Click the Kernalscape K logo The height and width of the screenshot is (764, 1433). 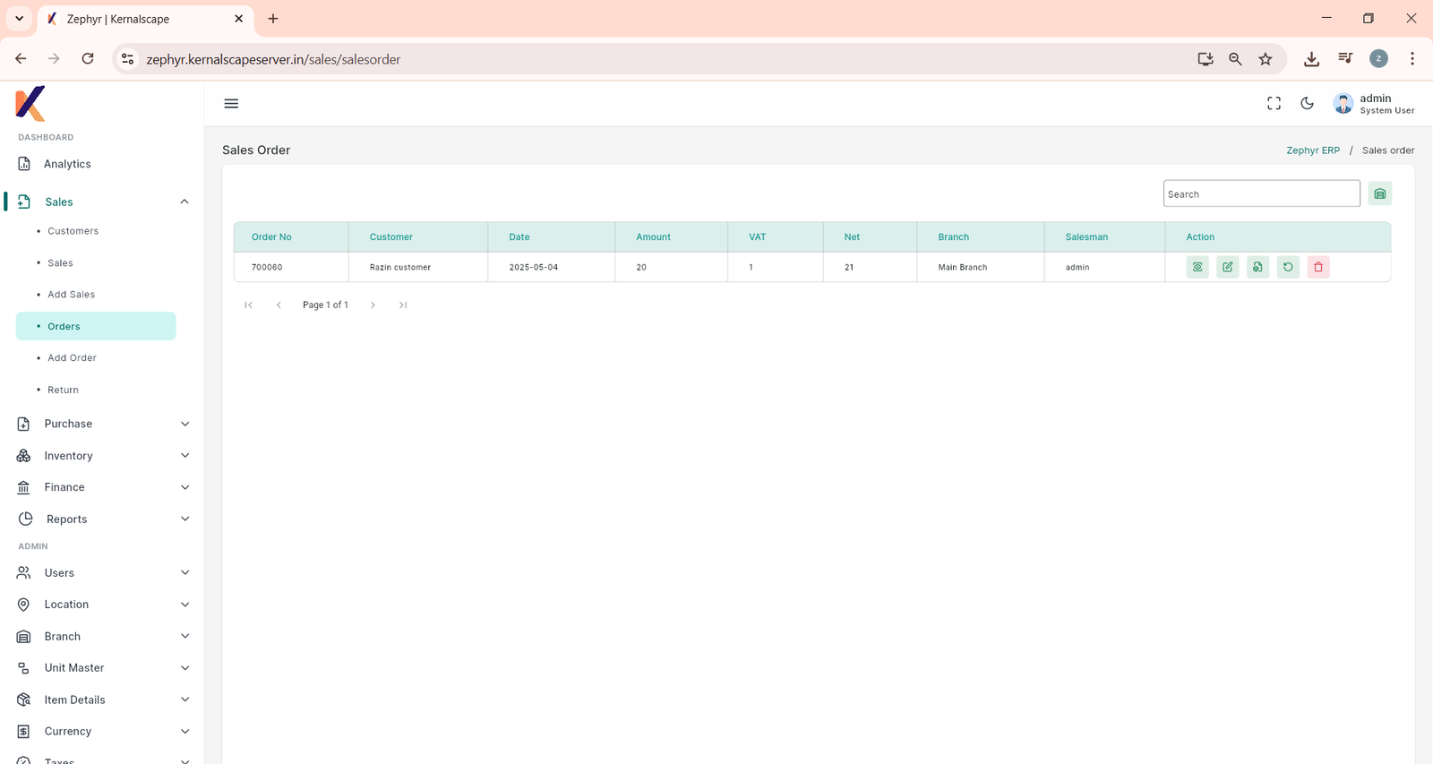tap(30, 103)
